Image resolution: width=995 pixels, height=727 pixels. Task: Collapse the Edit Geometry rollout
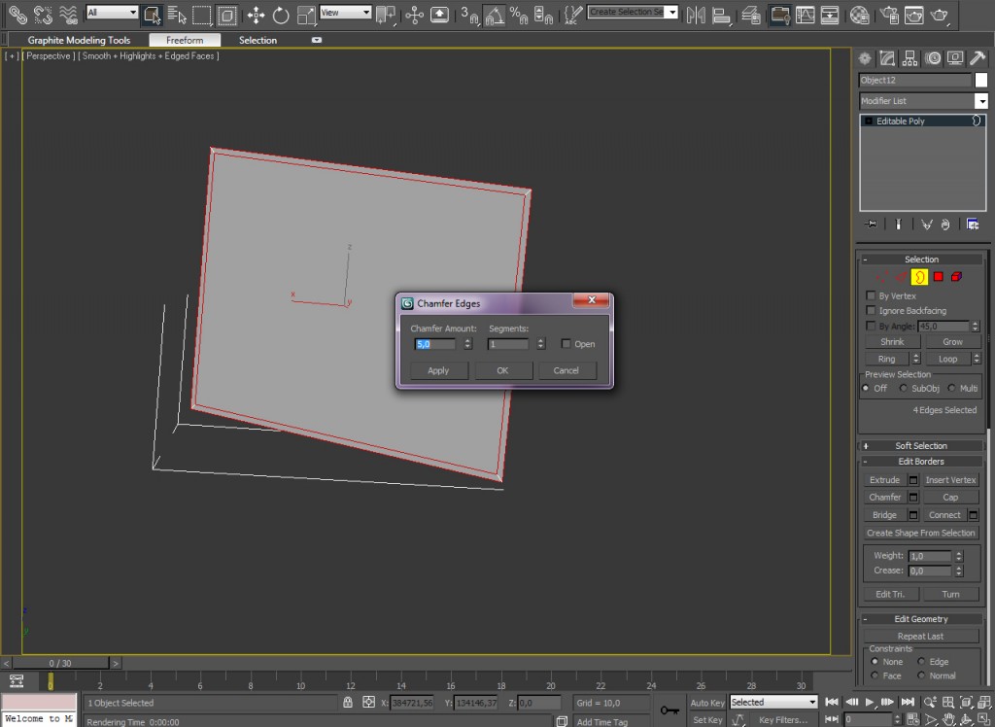921,619
